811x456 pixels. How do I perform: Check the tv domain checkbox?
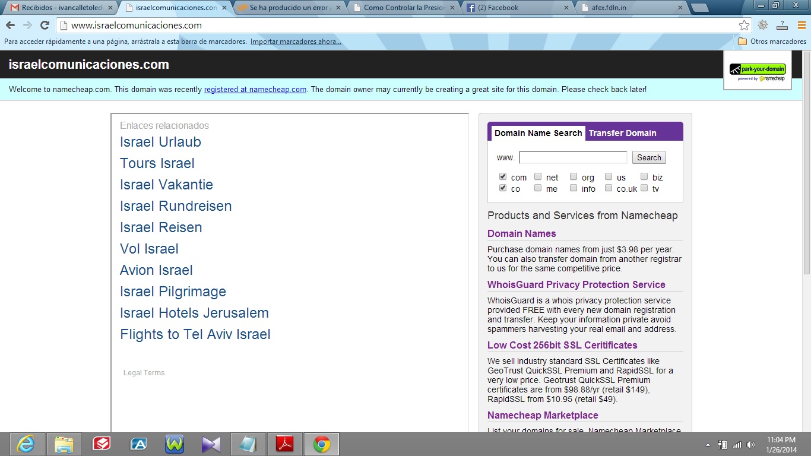click(644, 188)
